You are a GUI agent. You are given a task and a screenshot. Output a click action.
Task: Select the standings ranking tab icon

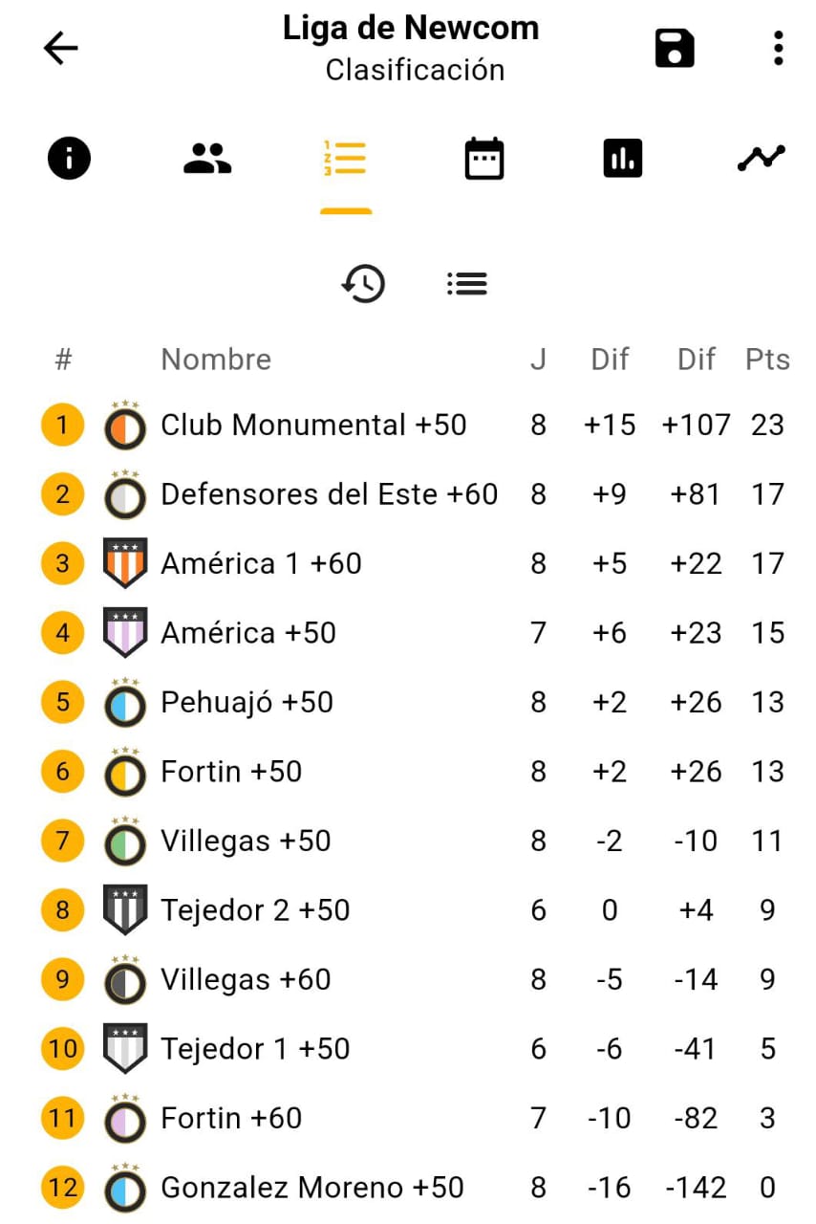click(345, 158)
